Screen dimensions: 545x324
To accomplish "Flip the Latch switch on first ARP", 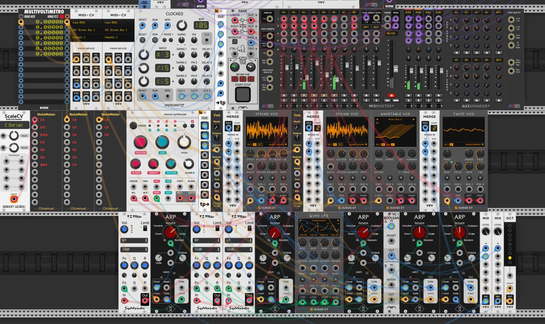I will pyautogui.click(x=174, y=272).
